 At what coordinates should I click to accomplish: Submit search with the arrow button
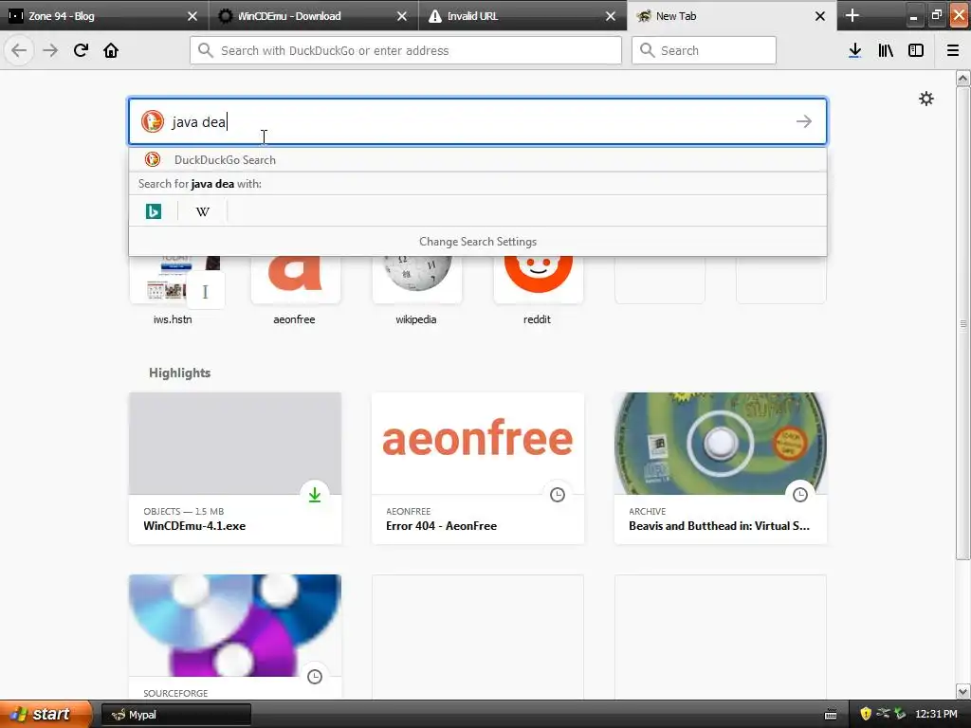pos(804,121)
